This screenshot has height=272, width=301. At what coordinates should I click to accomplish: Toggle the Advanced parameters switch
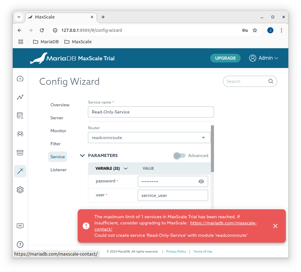point(180,155)
